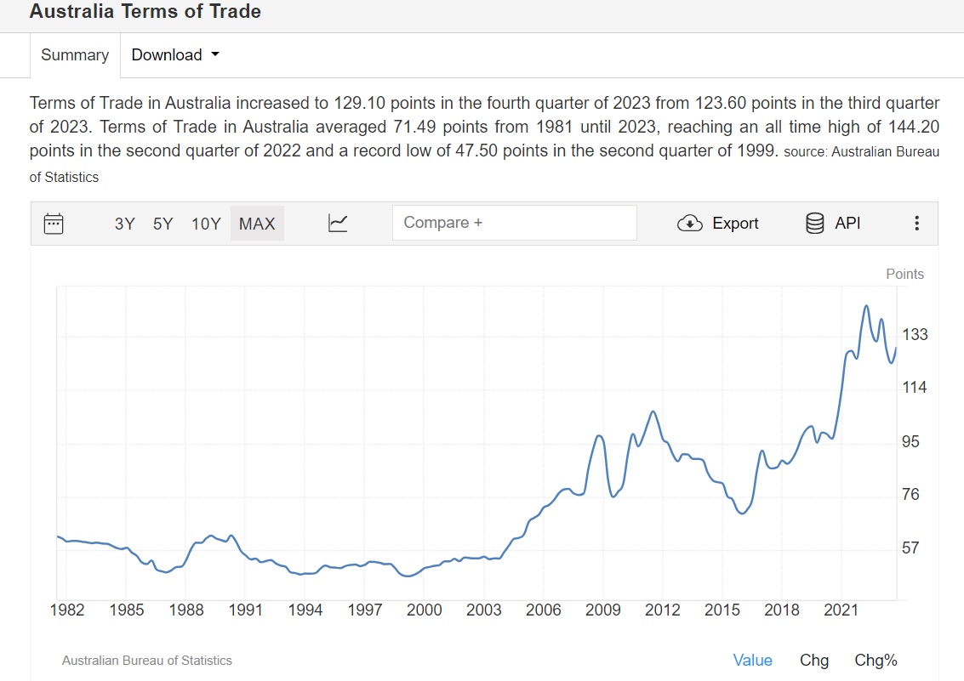Show the Chg chart view
Screen dimensions: 964x681
(x=814, y=661)
